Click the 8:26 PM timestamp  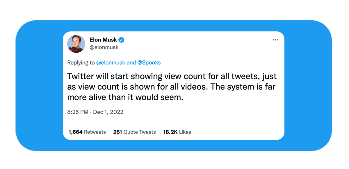pos(78,112)
